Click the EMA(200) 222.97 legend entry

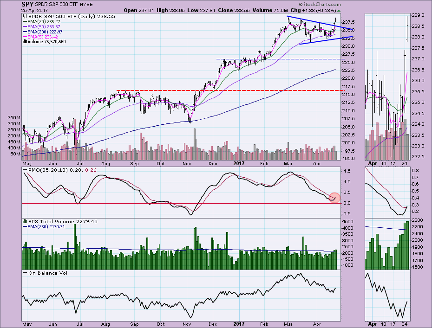click(42, 32)
